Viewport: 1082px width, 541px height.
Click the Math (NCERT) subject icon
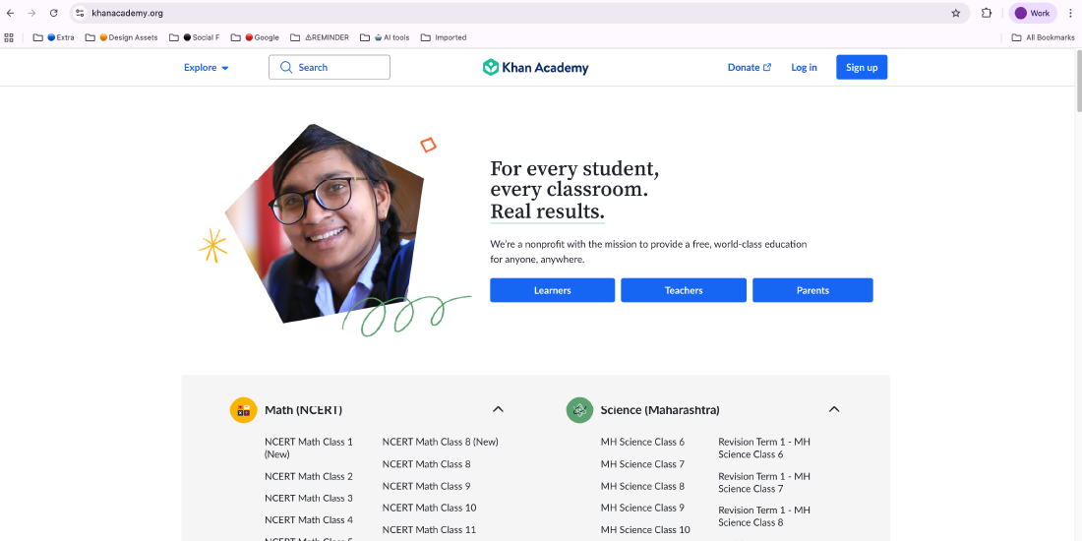243,410
